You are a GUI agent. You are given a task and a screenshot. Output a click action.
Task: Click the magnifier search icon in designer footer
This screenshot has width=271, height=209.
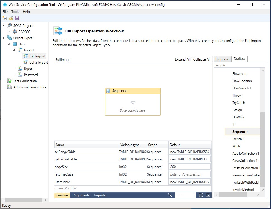click(x=170, y=195)
